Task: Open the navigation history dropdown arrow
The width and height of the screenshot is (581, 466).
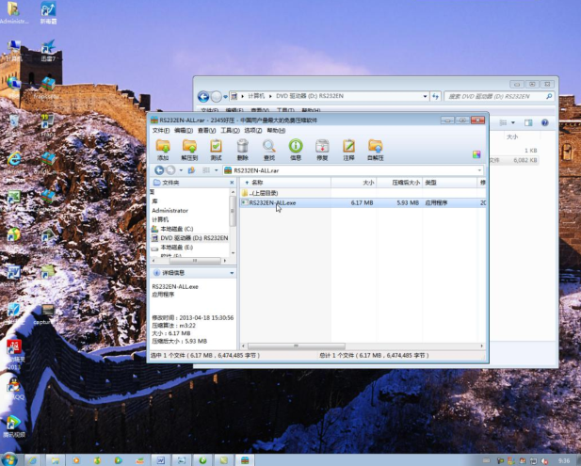Action: 181,170
